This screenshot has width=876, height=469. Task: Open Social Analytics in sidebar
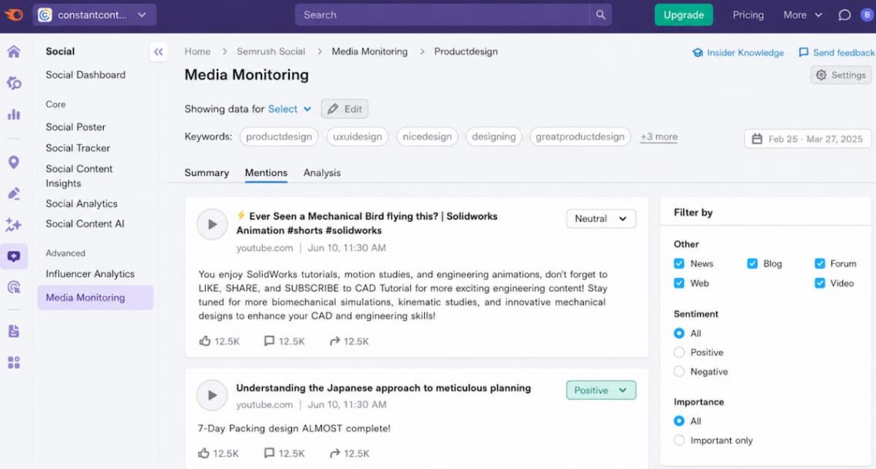pyautogui.click(x=81, y=203)
